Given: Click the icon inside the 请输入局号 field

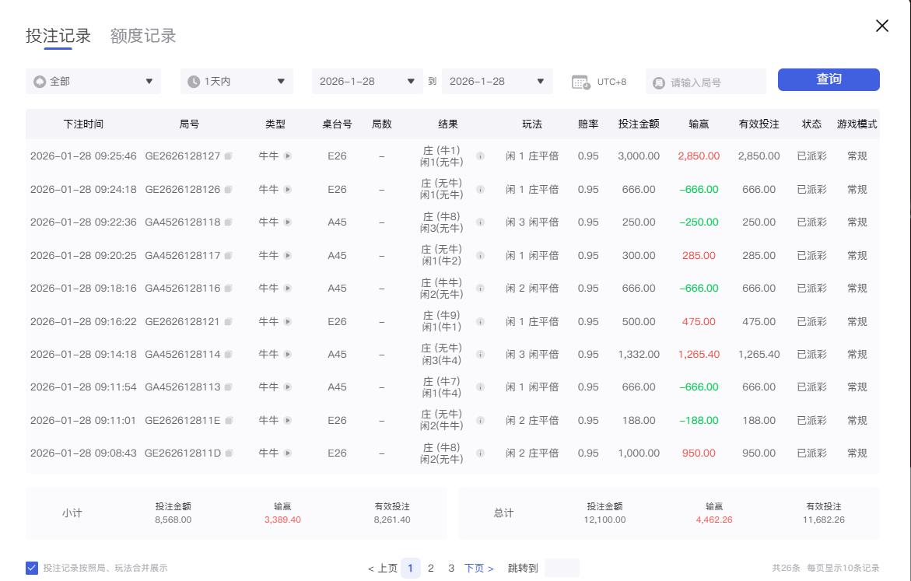Looking at the screenshot, I should [658, 80].
